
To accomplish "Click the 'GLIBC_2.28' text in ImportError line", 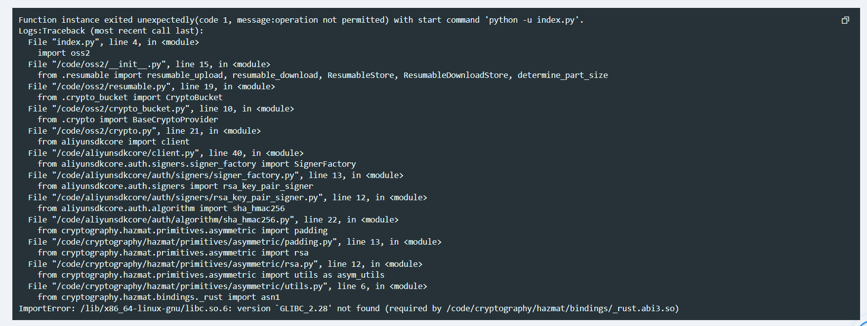I will click(304, 308).
